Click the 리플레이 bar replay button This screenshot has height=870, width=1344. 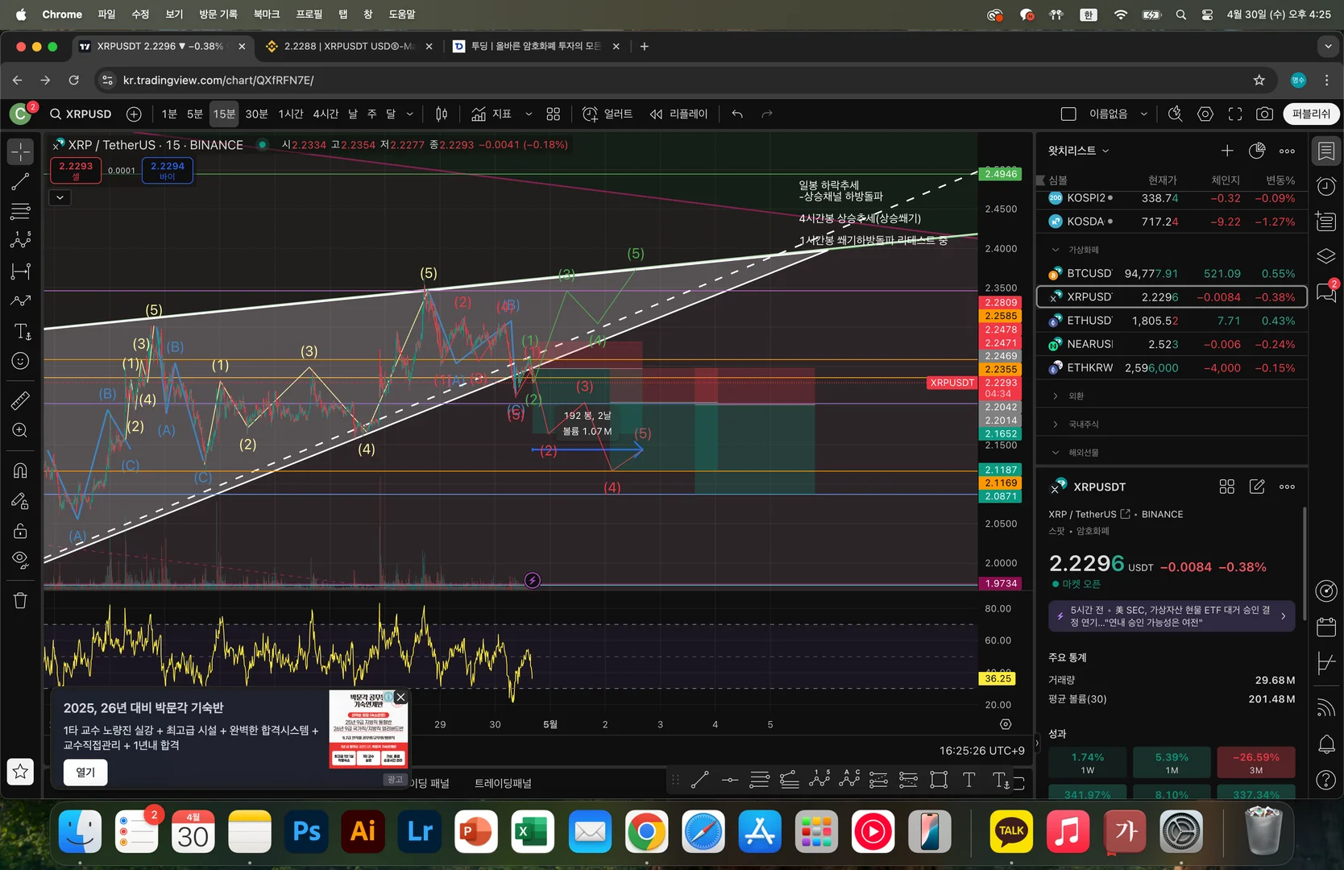click(678, 114)
